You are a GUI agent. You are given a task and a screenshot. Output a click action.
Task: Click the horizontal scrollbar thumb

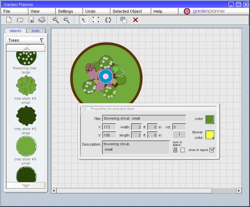pyautogui.click(x=134, y=191)
